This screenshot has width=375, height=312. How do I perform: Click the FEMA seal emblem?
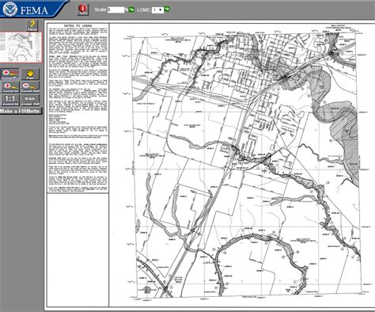(x=9, y=9)
